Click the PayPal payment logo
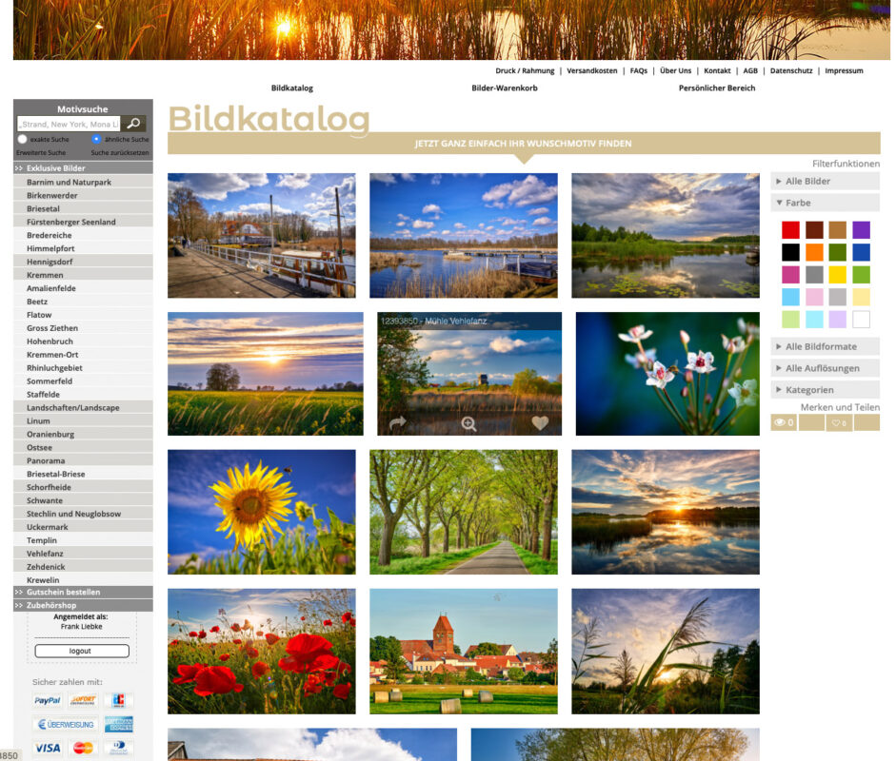 click(47, 700)
